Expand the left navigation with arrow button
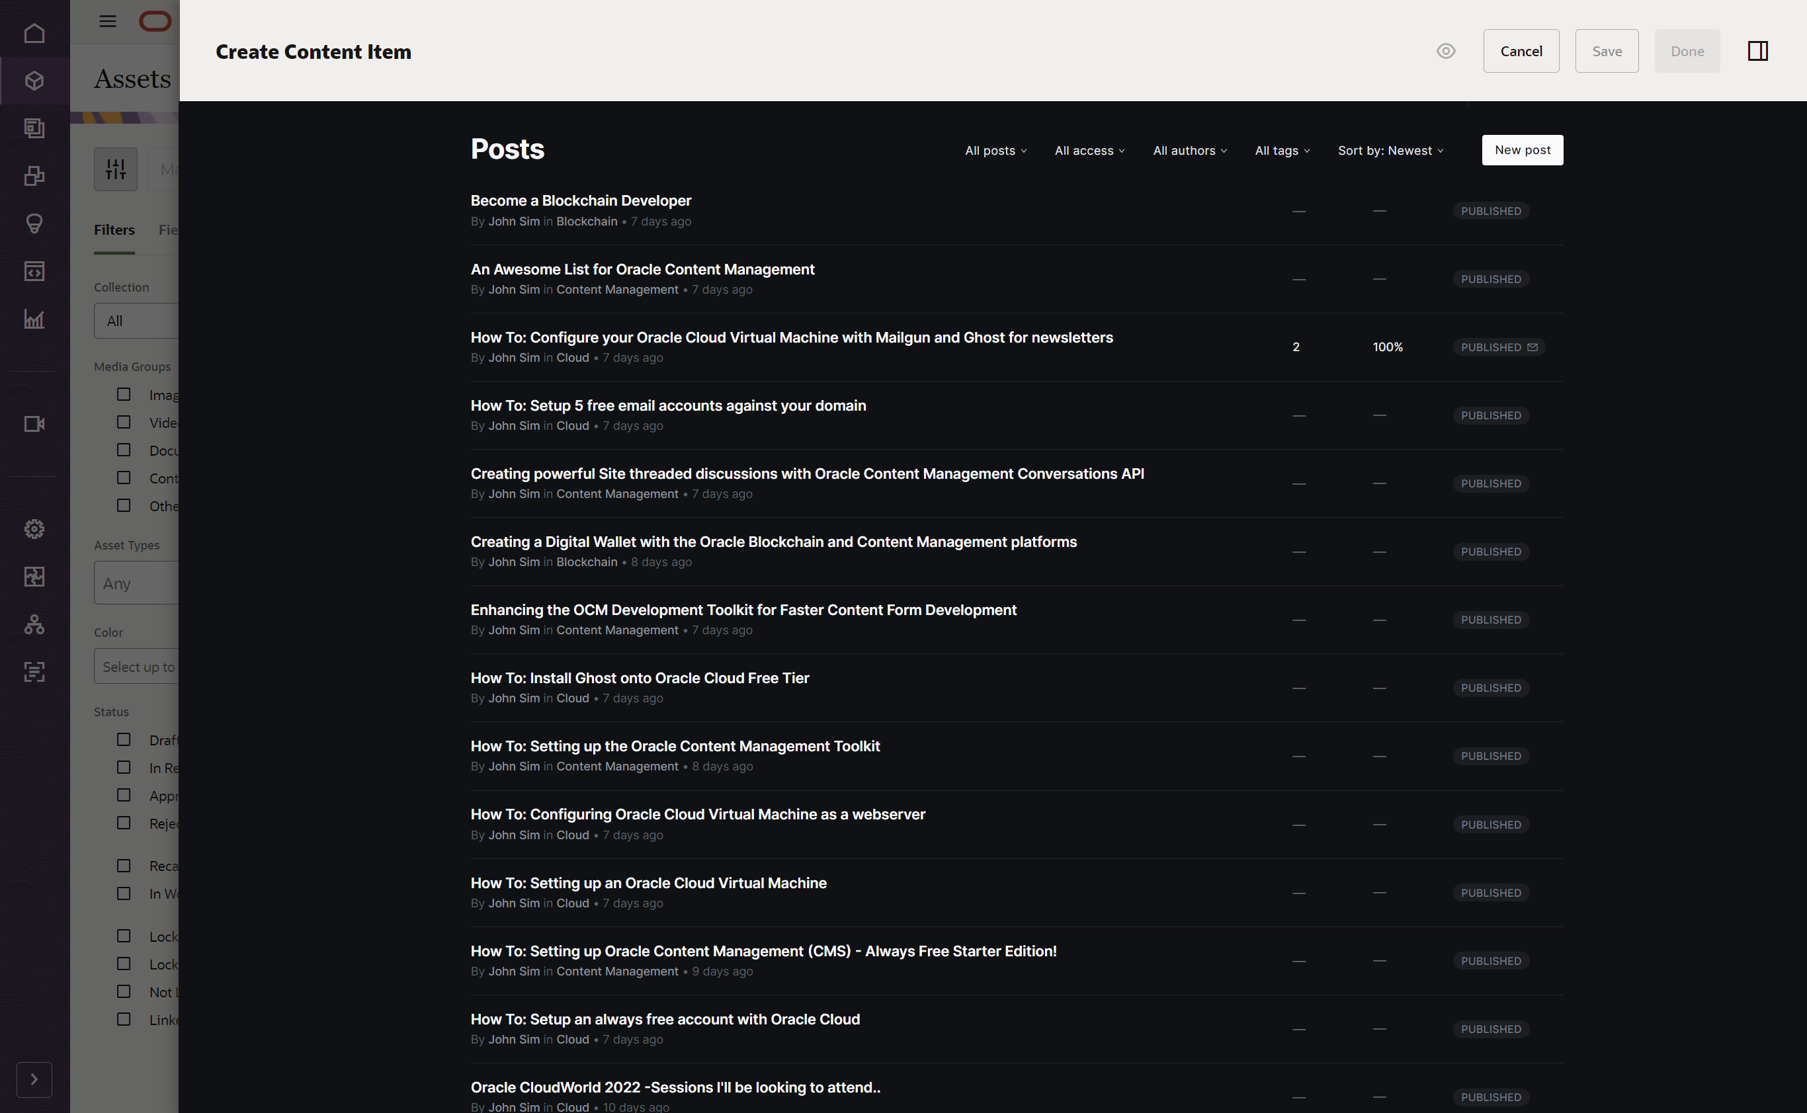This screenshot has width=1807, height=1113. (34, 1079)
